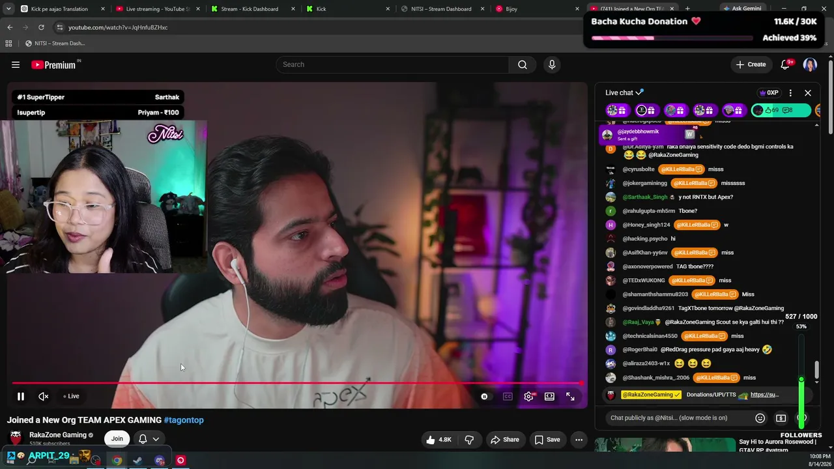Open Steam from the taskbar

(x=137, y=461)
